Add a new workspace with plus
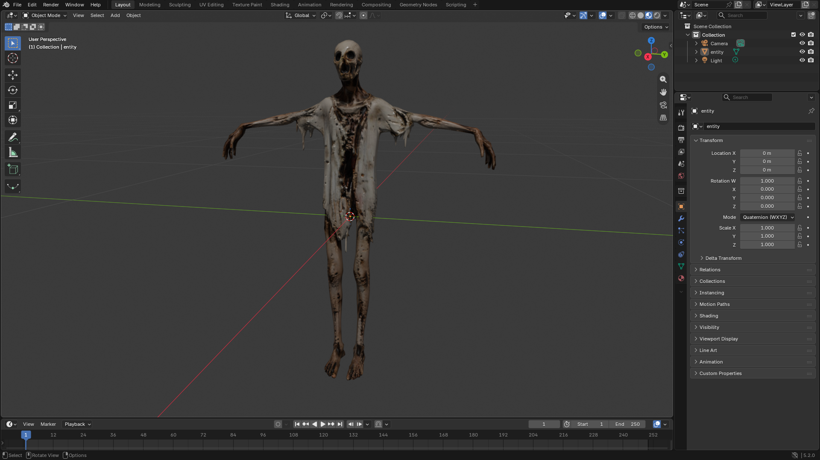This screenshot has height=460, width=820. click(475, 5)
